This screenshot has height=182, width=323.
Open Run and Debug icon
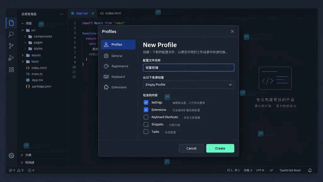[x=11, y=58]
